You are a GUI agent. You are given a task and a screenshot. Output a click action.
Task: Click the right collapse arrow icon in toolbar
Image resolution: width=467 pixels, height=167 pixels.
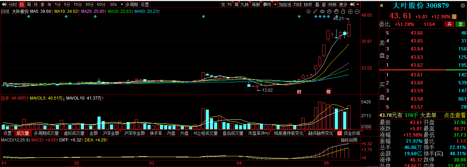(x=352, y=4)
